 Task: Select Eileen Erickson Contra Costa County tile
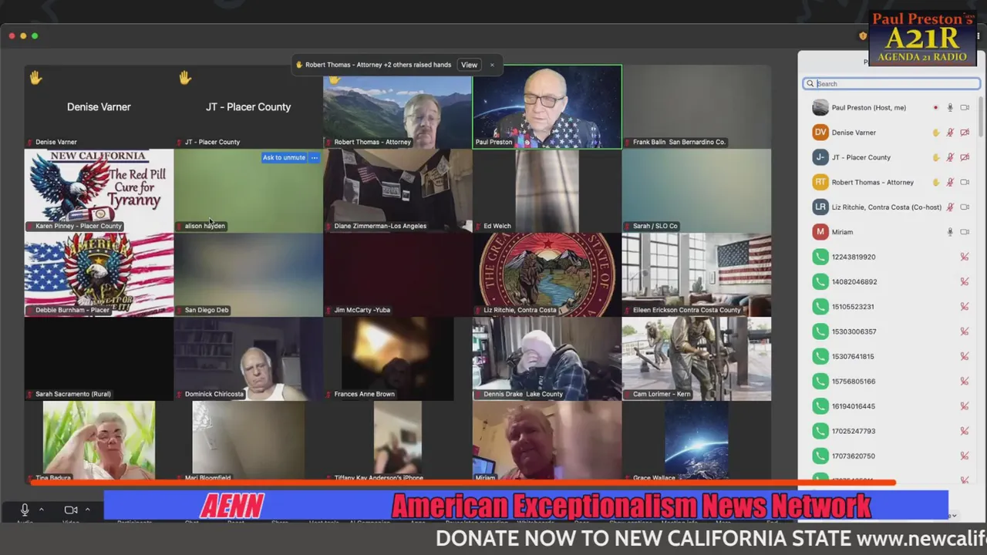(x=696, y=274)
